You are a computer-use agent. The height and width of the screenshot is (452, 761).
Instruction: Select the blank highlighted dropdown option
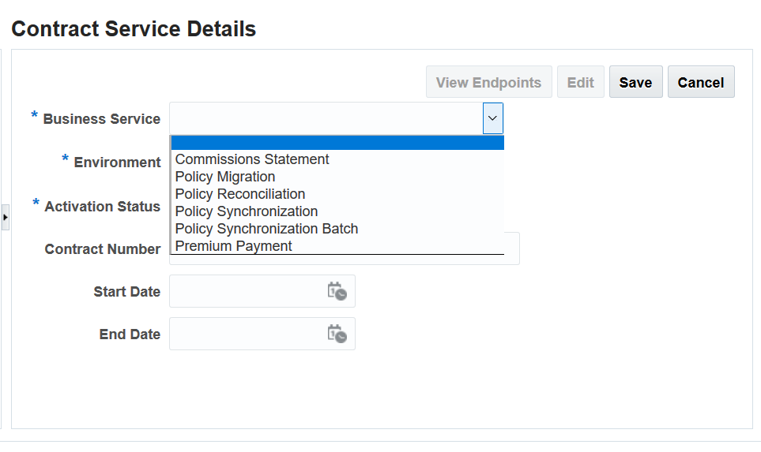tap(337, 143)
